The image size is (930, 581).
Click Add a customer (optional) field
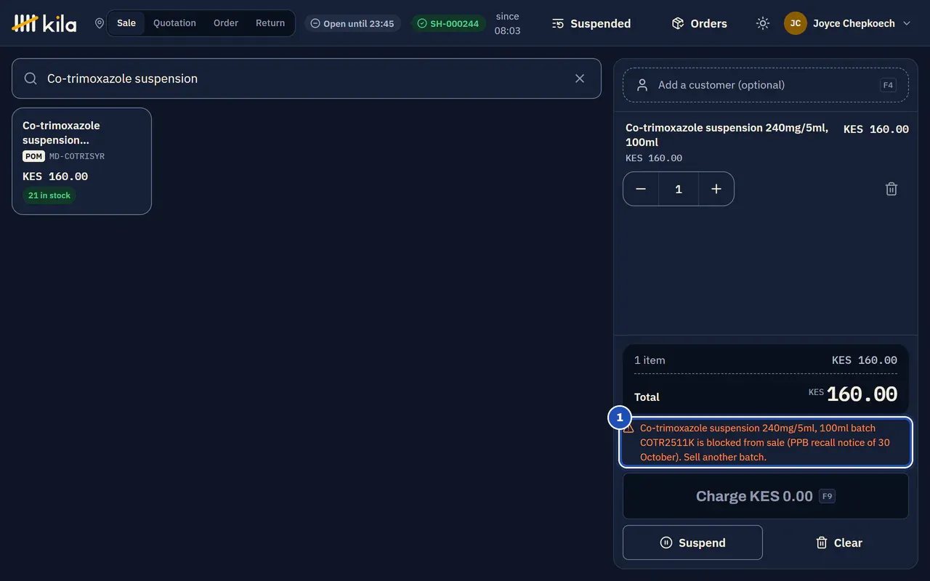tap(766, 85)
